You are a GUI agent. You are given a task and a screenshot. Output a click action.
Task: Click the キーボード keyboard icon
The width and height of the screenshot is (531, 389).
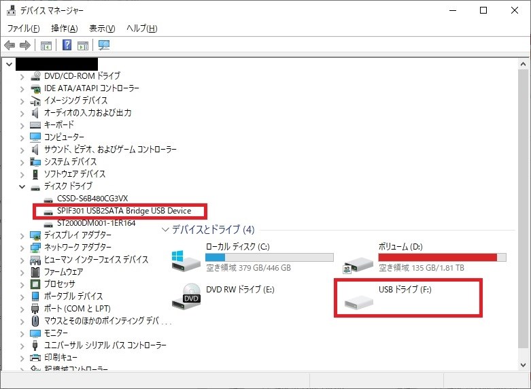(35, 125)
